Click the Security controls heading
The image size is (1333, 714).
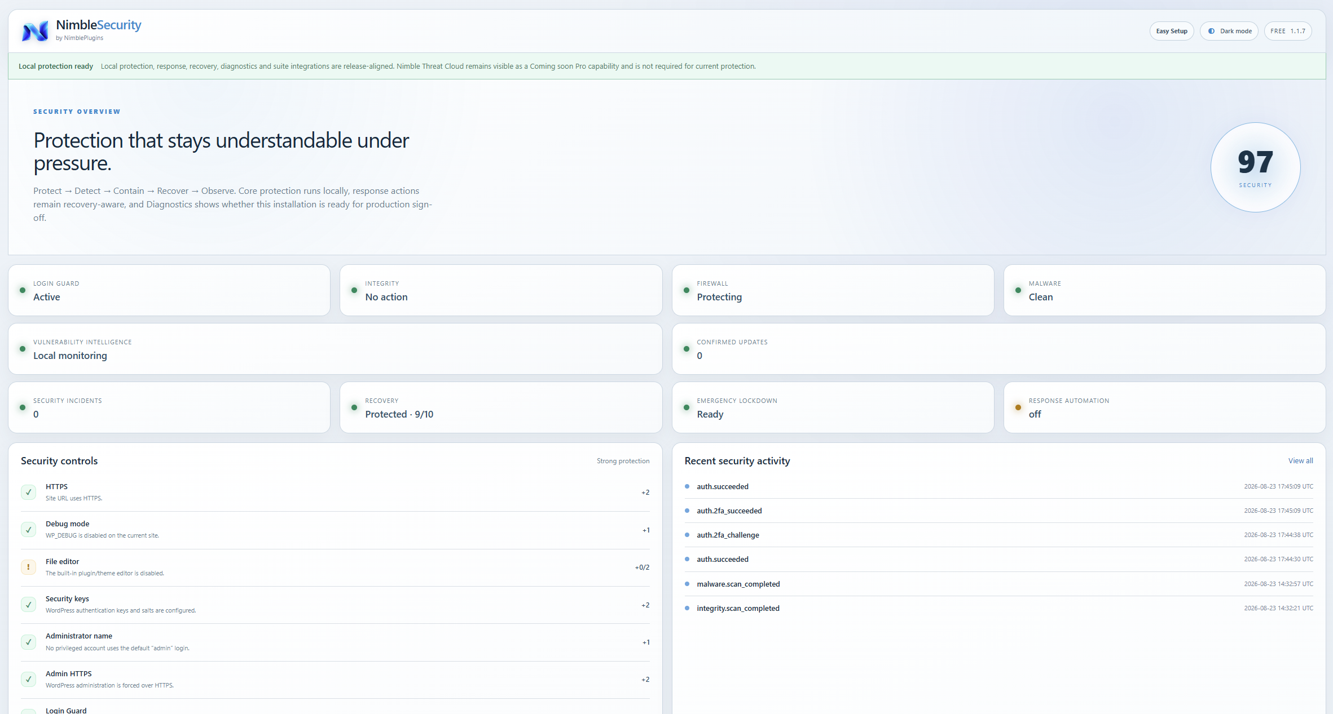coord(59,461)
